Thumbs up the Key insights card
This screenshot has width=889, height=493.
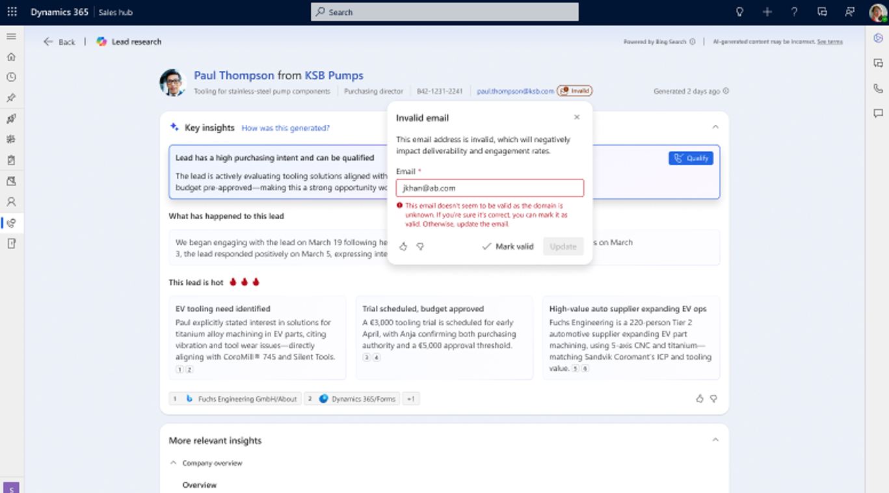pos(700,399)
